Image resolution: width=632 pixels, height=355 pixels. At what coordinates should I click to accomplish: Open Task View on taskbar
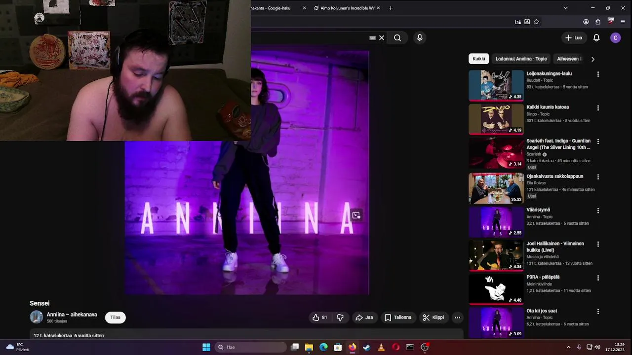pyautogui.click(x=295, y=347)
